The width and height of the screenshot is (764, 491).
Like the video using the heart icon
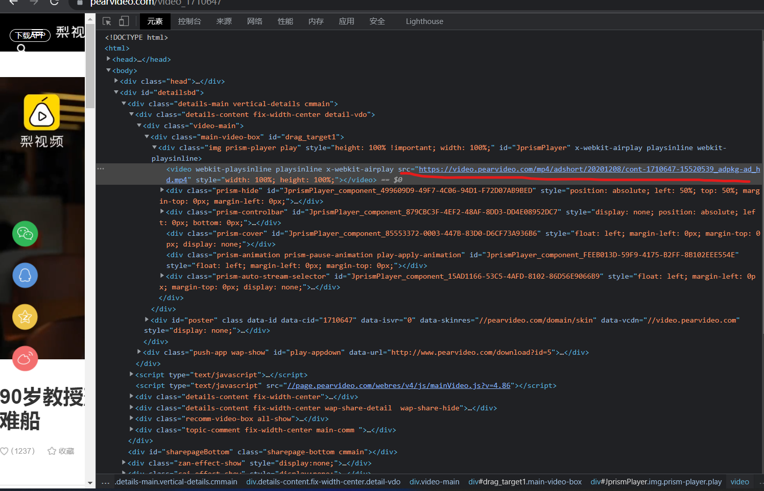pos(4,451)
